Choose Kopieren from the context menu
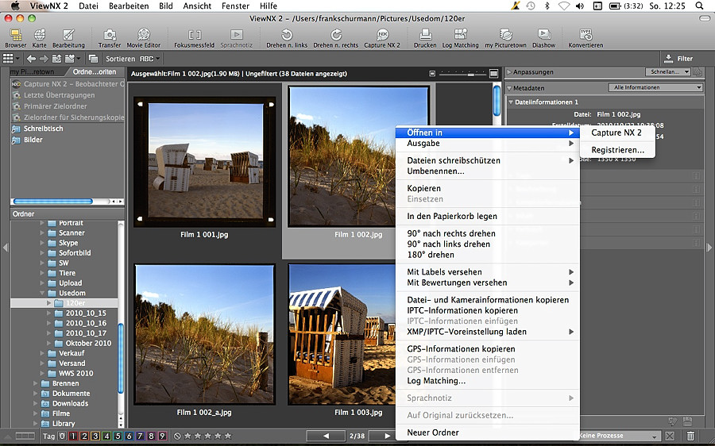This screenshot has height=446, width=715. 488,188
